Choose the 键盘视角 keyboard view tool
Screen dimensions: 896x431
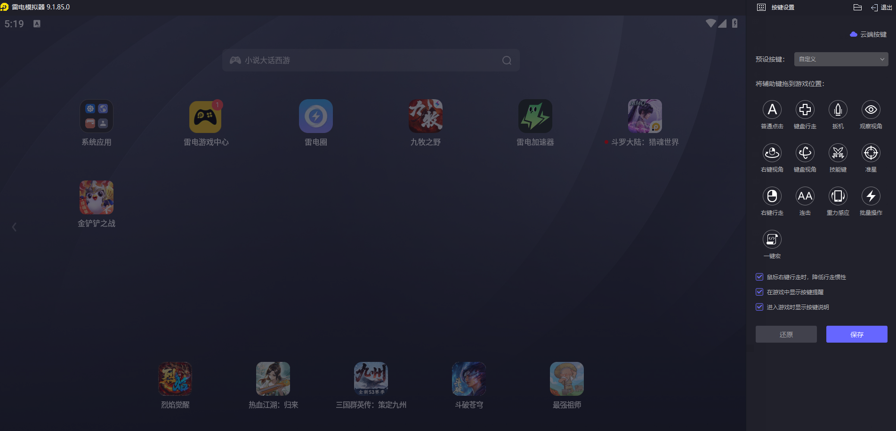805,153
